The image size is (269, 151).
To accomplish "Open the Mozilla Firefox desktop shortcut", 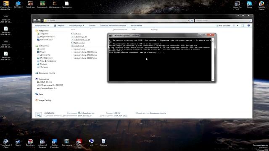I will pyautogui.click(x=261, y=5).
